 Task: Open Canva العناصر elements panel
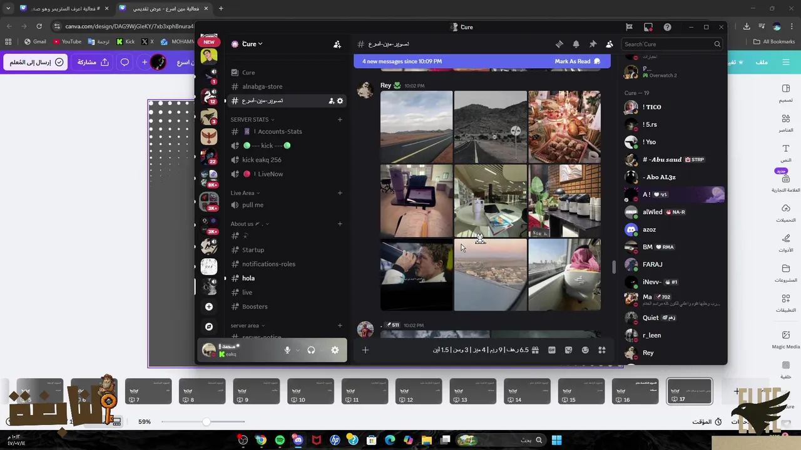(786, 123)
